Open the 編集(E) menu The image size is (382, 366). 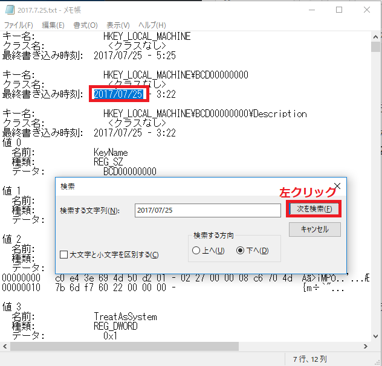click(x=53, y=25)
